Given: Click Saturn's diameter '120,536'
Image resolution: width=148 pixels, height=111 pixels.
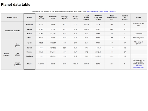Looking at the screenshot, I should pos(53,48).
